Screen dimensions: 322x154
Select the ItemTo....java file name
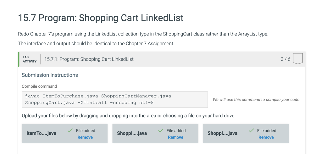pyautogui.click(x=41, y=133)
